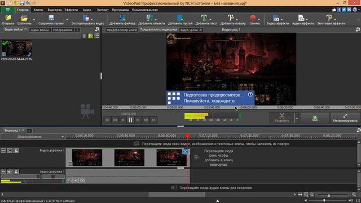The height and width of the screenshot is (203, 361).
Task: Click the Разделить split button
Action: pyautogui.click(x=282, y=118)
